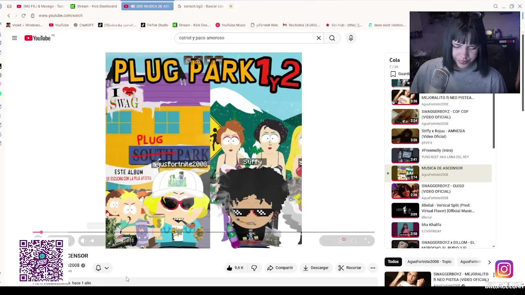Viewport: 525px width, 295px height.
Task: Clear the search box with the X
Action: pos(319,38)
